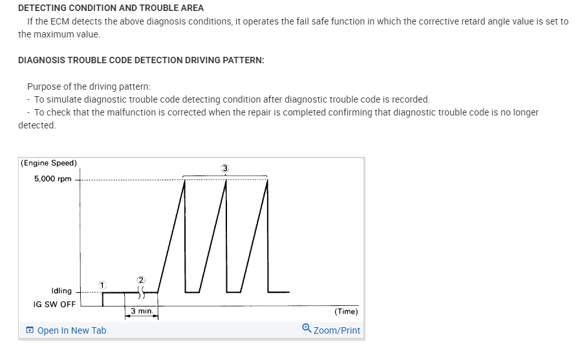This screenshot has height=353, width=586.
Task: Click the Zoom/Print magnifier icon
Action: coord(307,328)
